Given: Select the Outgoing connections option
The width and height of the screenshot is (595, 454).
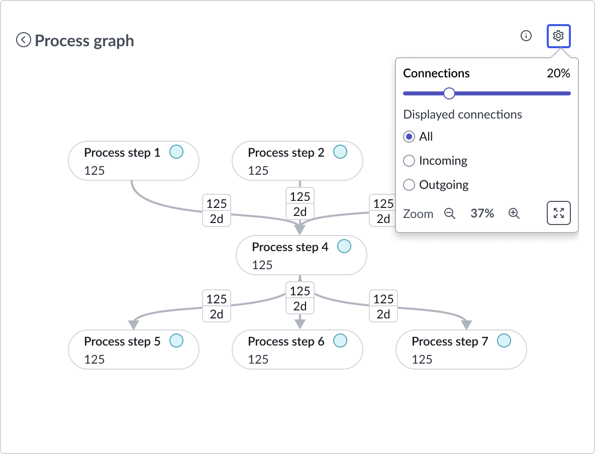Looking at the screenshot, I should pos(409,184).
